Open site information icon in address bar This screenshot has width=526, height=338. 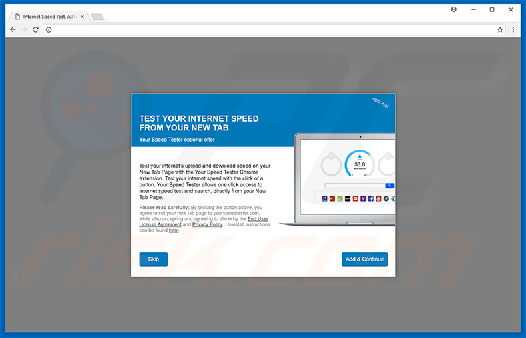49,30
